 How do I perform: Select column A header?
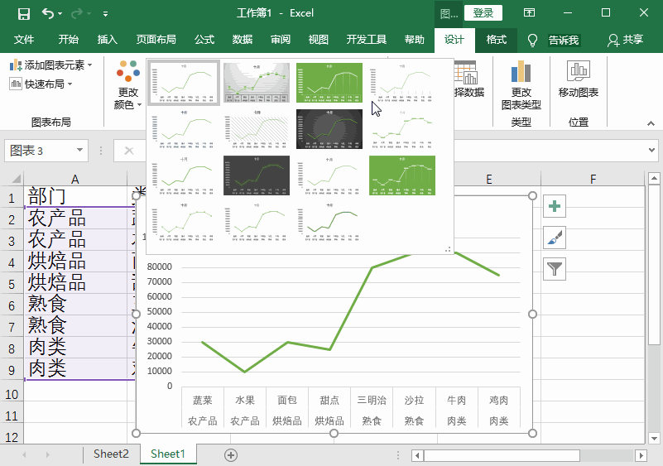click(75, 179)
